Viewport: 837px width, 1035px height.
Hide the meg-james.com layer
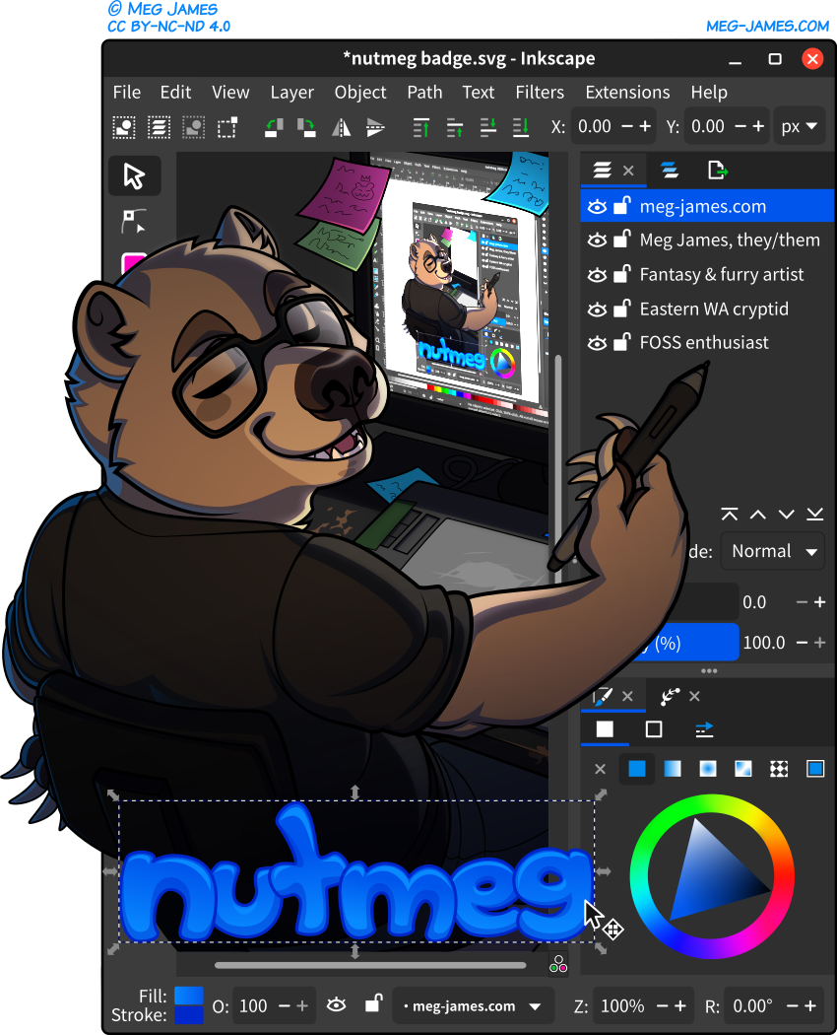click(598, 206)
